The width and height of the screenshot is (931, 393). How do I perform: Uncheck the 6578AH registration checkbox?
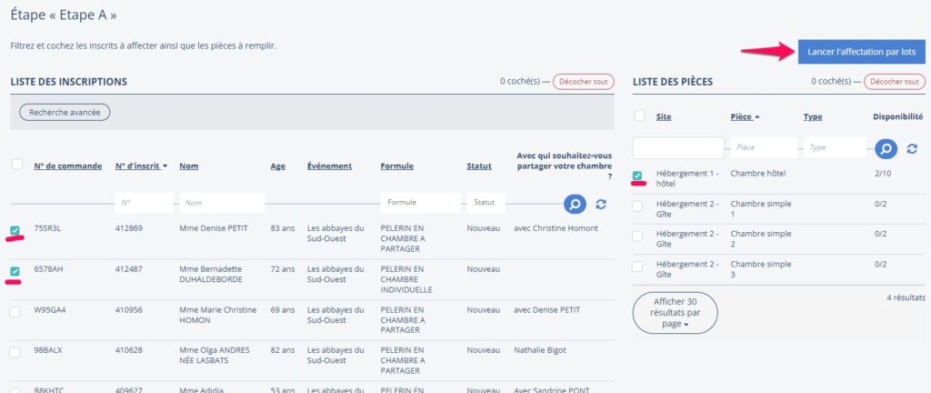click(x=15, y=271)
